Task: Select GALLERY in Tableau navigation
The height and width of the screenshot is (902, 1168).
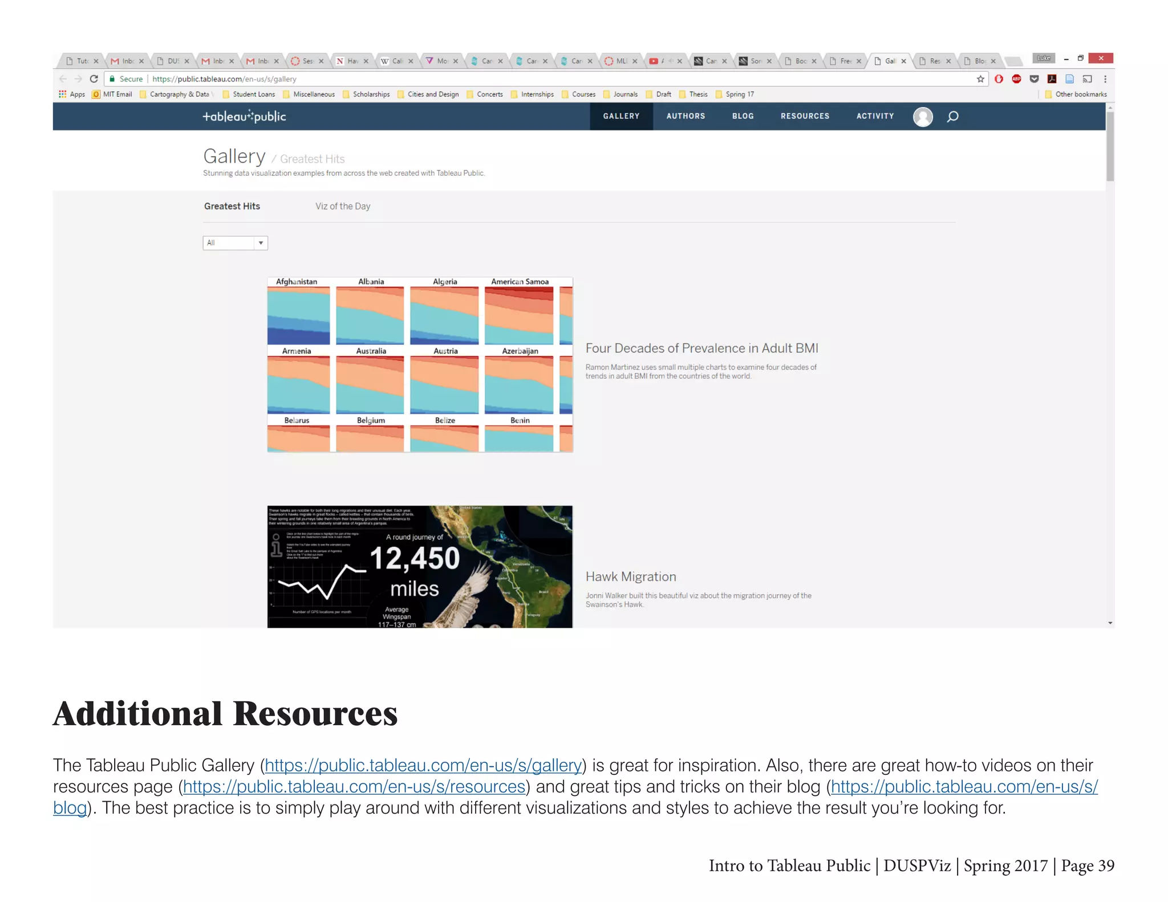Action: (x=621, y=116)
